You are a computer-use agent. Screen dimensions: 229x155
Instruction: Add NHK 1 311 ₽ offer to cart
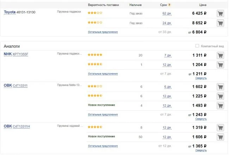[220, 55]
